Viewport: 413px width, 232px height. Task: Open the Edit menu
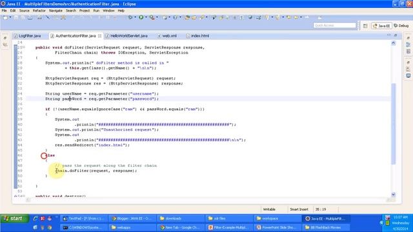coord(13,11)
